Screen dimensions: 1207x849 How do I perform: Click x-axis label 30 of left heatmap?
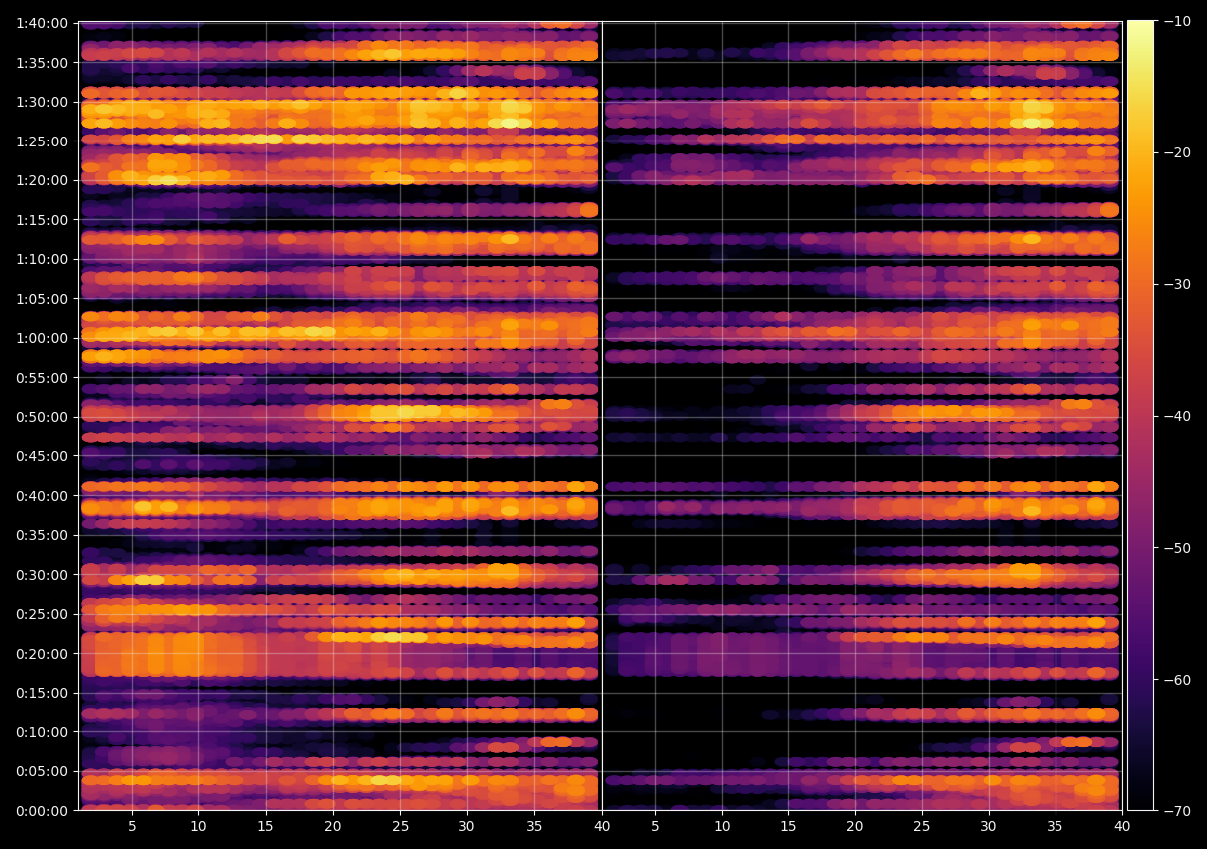466,827
